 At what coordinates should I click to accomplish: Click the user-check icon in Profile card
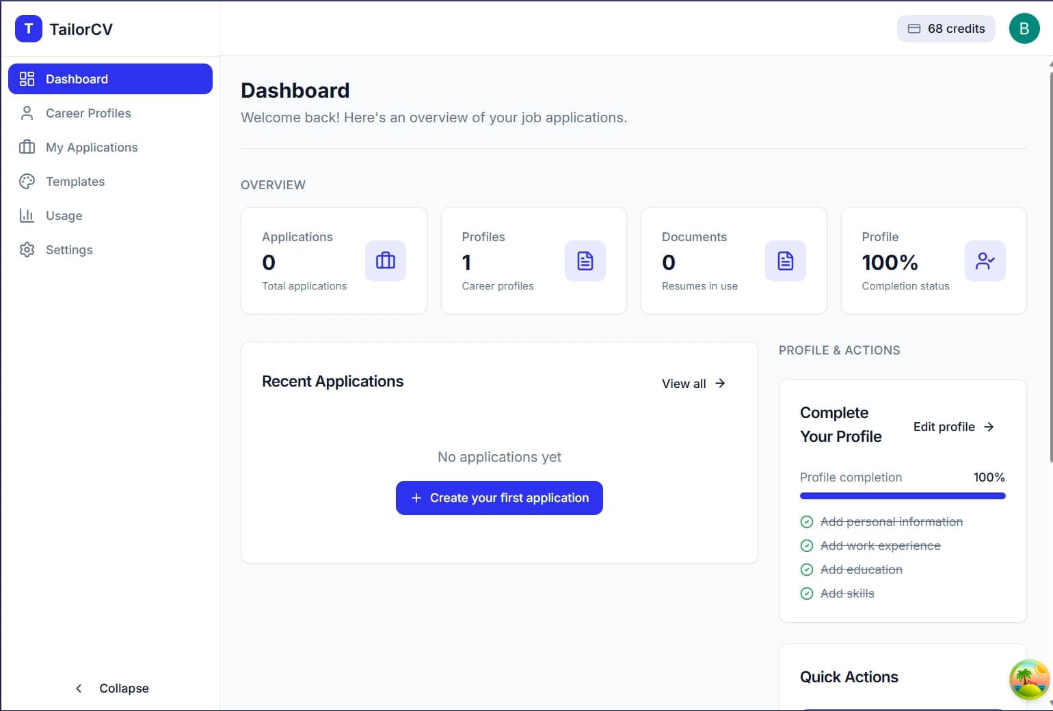tap(985, 261)
